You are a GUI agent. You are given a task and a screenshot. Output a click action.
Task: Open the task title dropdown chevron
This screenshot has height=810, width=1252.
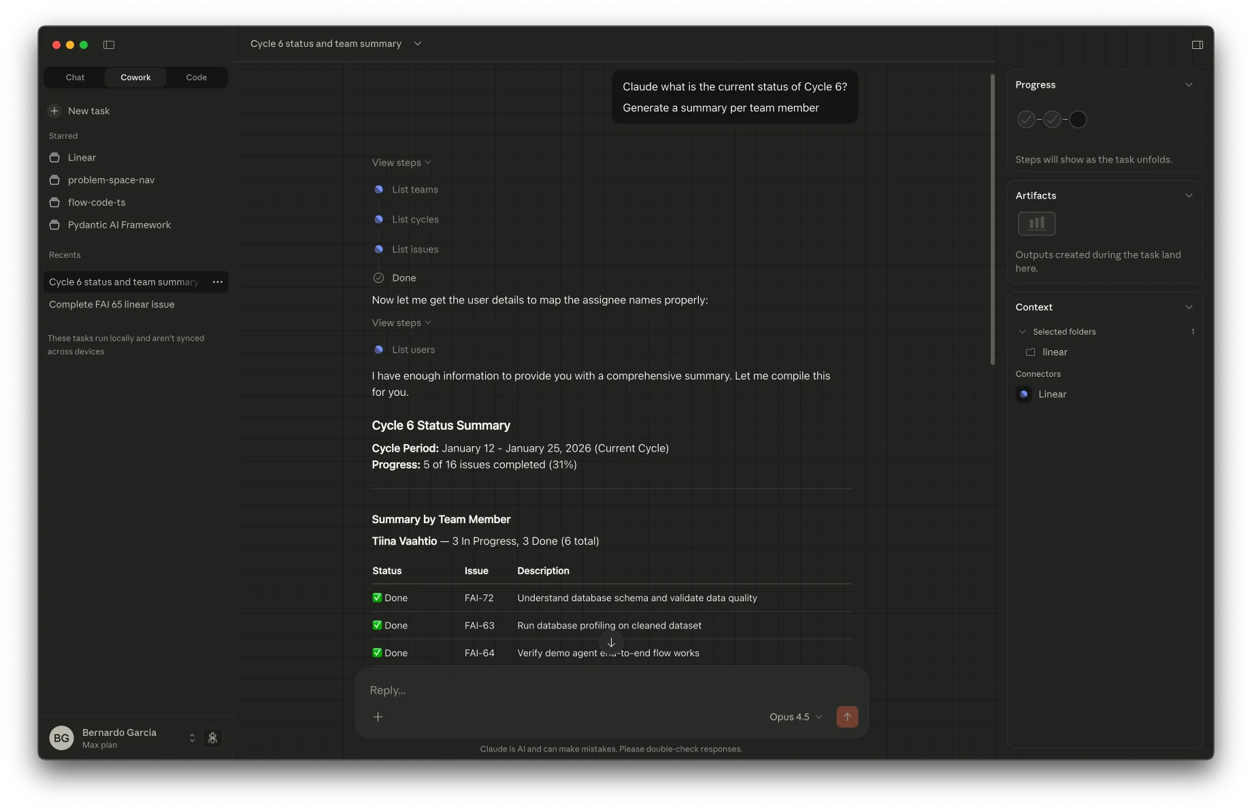coord(418,44)
